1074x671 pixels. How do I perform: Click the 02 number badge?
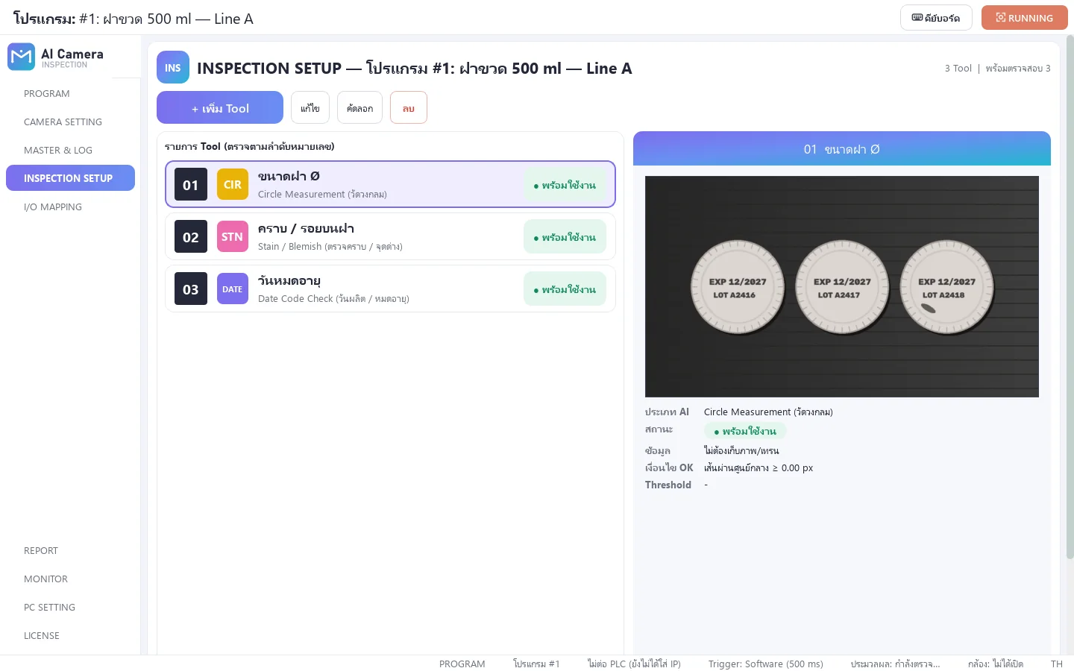pyautogui.click(x=191, y=237)
